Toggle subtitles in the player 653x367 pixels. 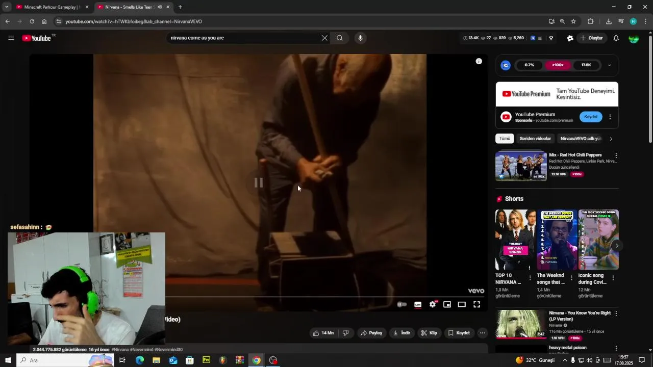tap(418, 304)
